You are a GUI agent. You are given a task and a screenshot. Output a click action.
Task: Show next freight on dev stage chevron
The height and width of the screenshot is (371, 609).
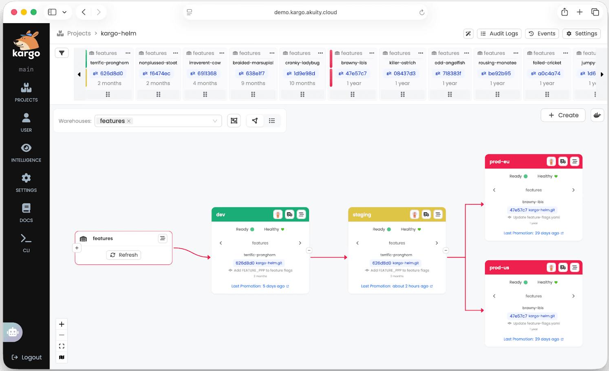click(300, 243)
